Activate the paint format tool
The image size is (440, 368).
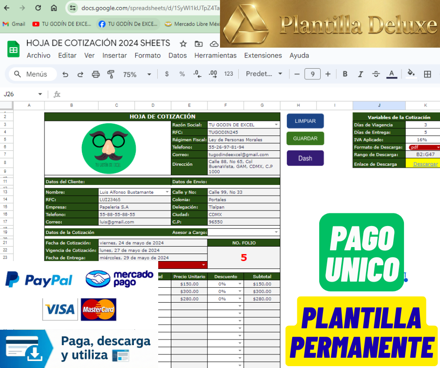pos(111,74)
